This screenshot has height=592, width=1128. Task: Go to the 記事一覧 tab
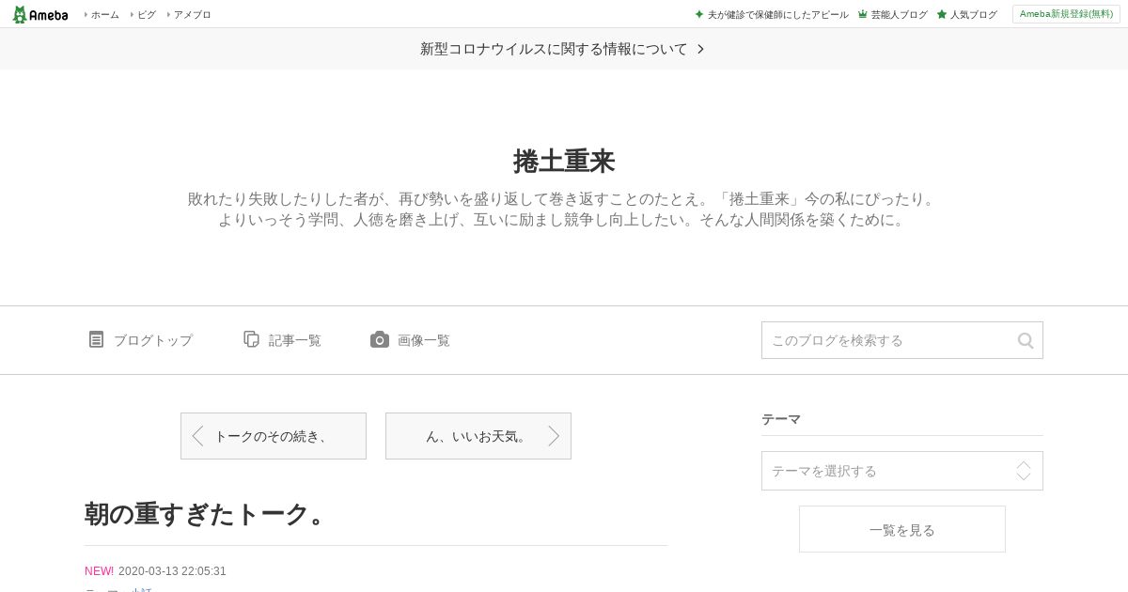(295, 340)
